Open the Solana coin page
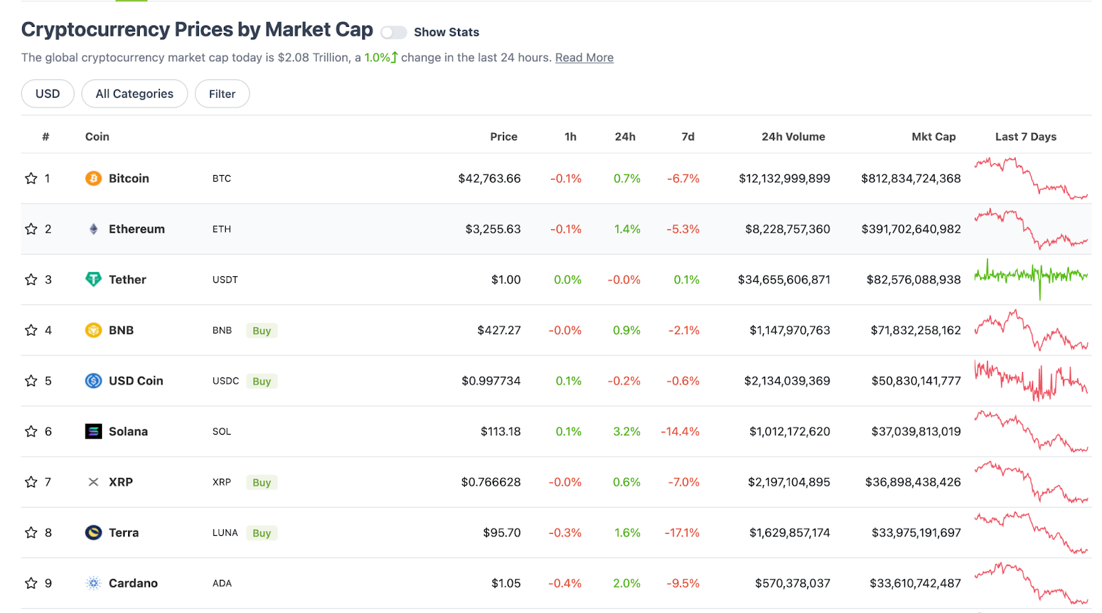The image size is (1102, 613). [128, 431]
